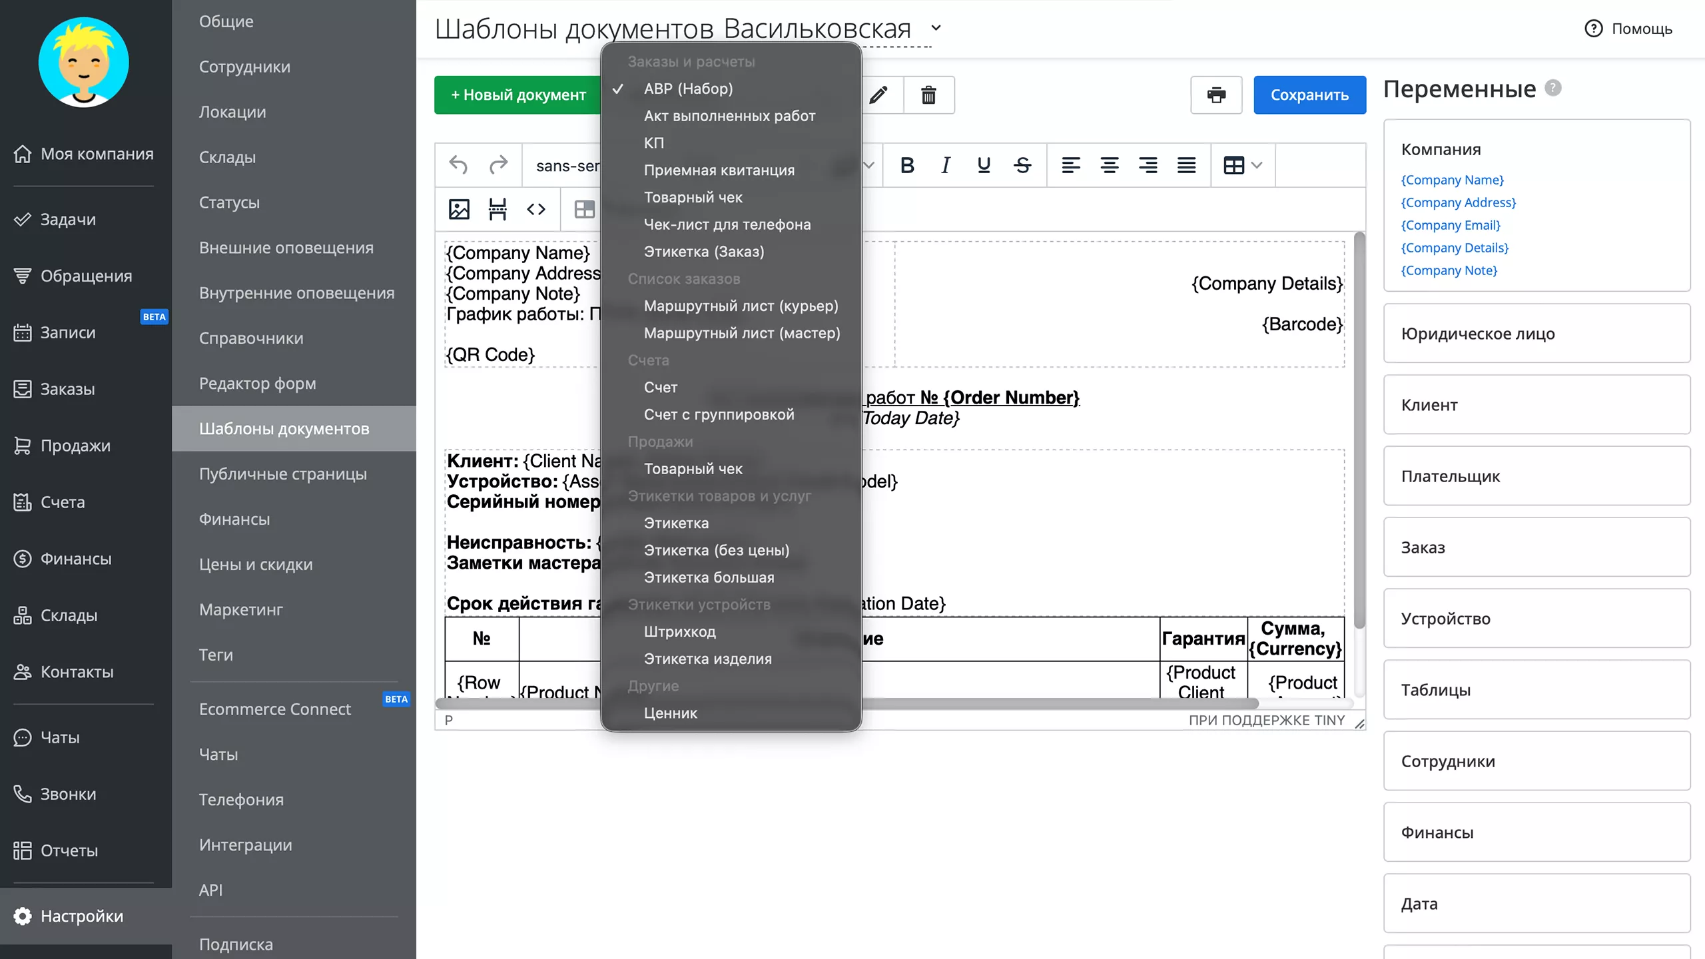1705x959 pixels.
Task: Click the Сохранить button
Action: (x=1309, y=95)
